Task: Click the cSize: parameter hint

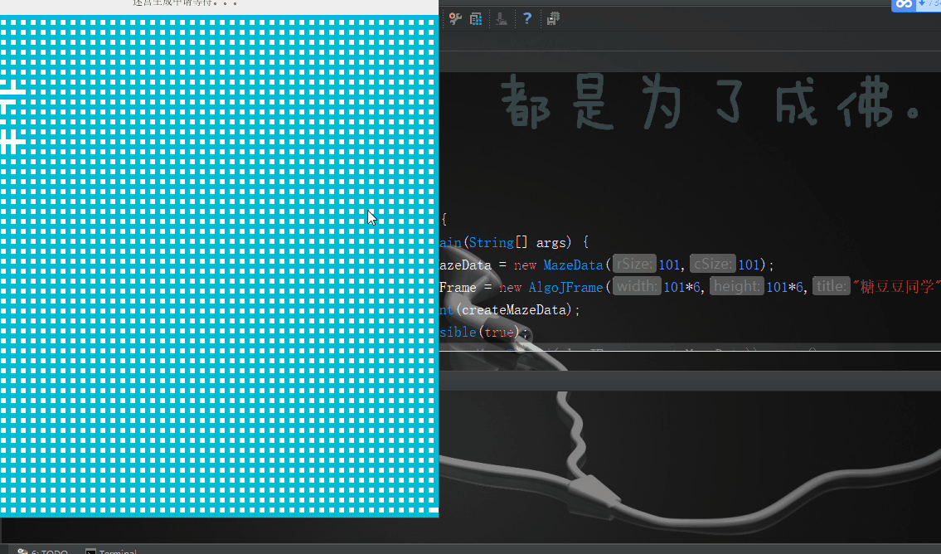Action: (x=712, y=264)
